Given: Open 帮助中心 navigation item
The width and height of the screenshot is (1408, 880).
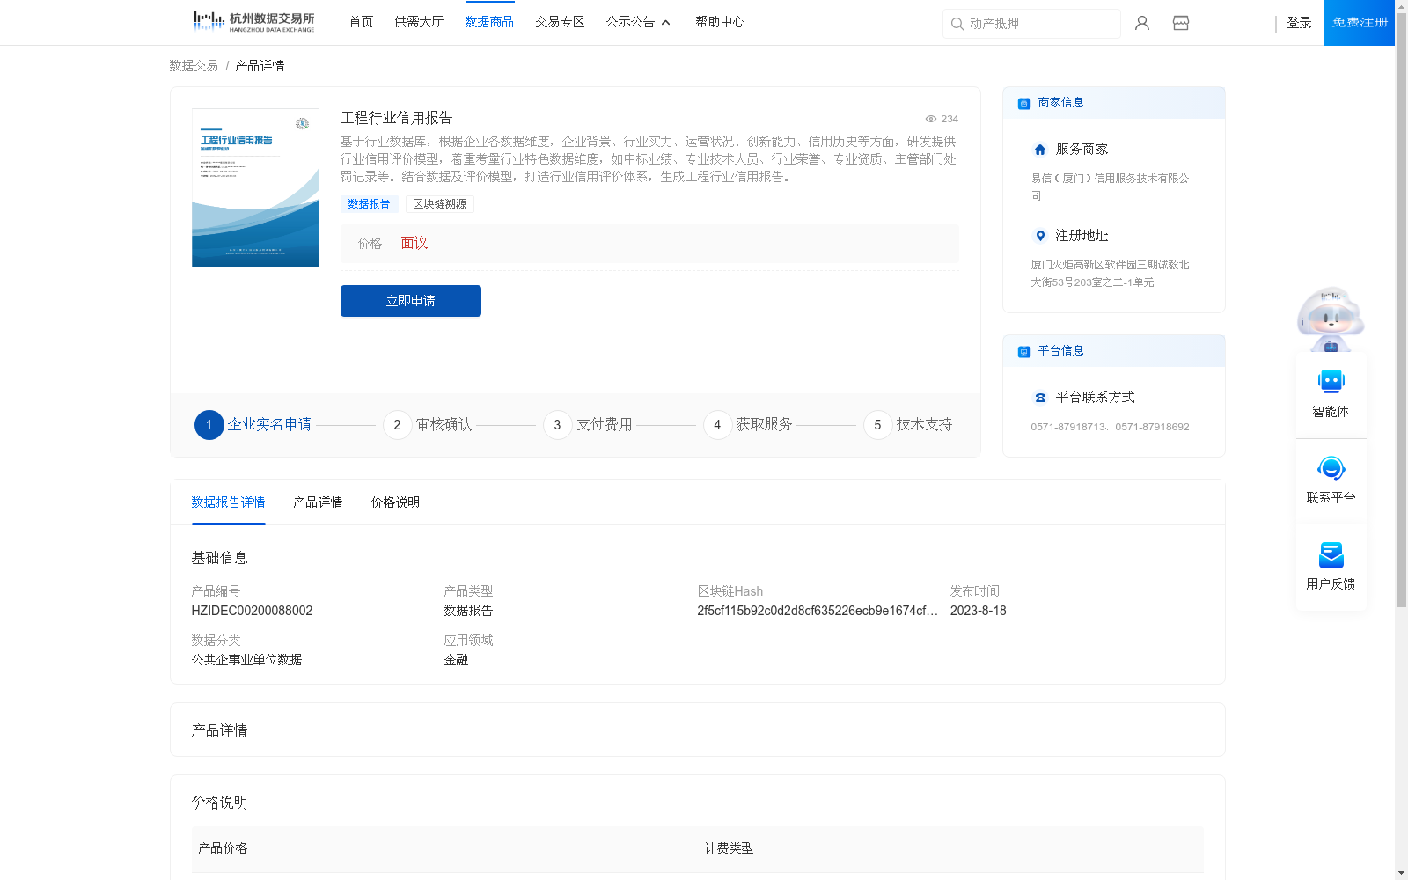Looking at the screenshot, I should (x=720, y=22).
